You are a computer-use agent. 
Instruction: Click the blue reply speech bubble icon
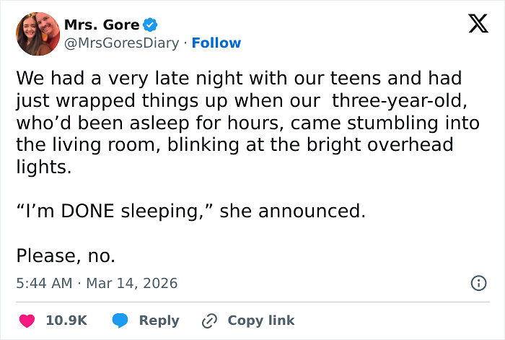click(x=121, y=321)
